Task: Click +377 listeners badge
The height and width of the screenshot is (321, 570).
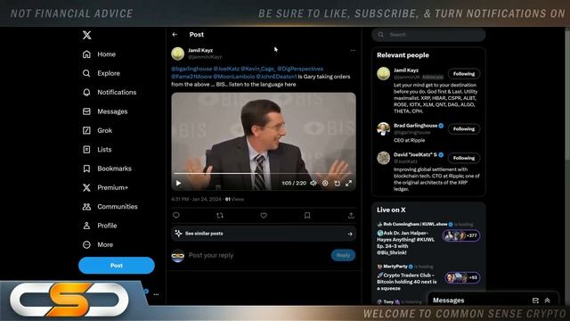Action: [x=461, y=235]
